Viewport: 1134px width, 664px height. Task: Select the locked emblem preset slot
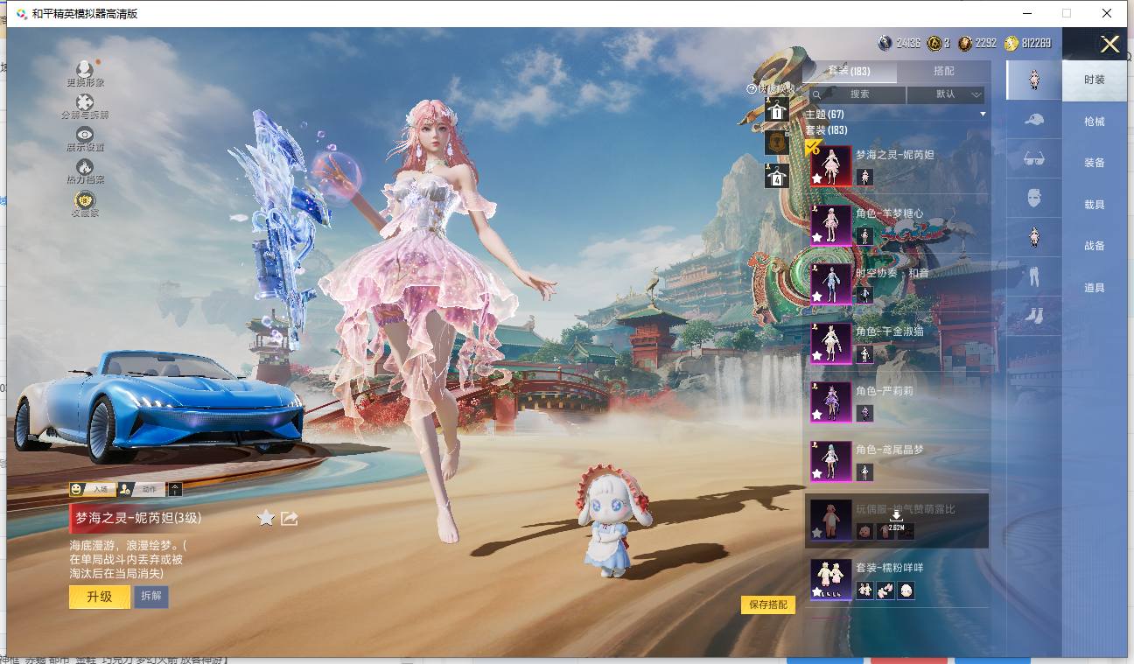tap(776, 142)
